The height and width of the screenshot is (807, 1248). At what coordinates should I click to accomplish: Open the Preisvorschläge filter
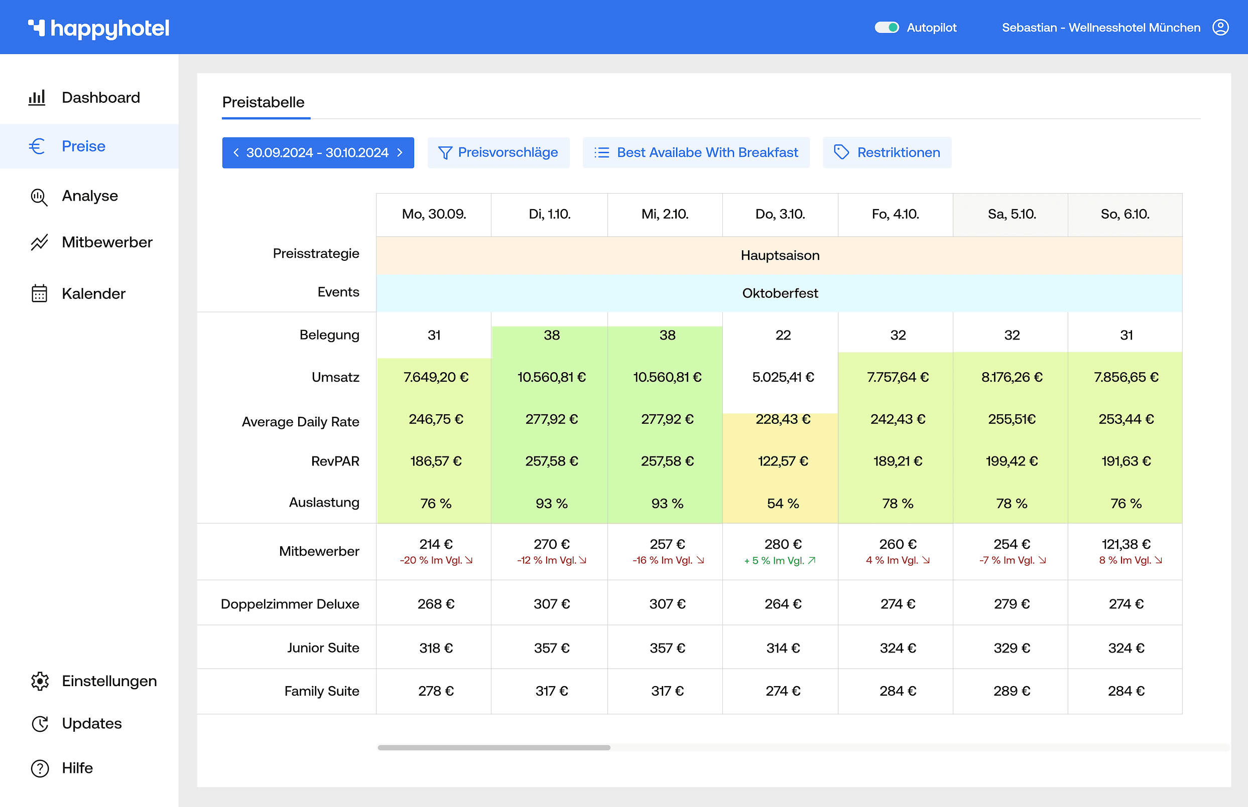click(x=498, y=152)
